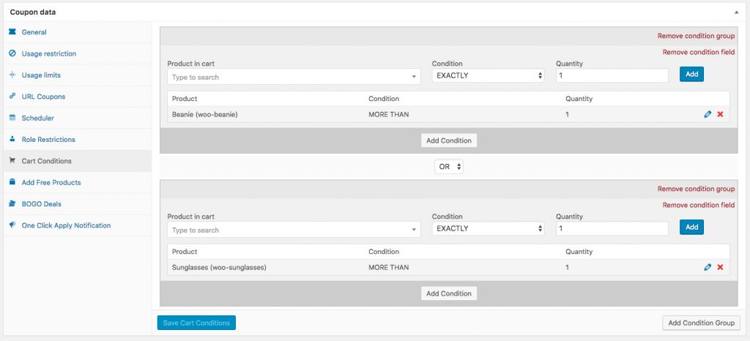
Task: Open the BOGO Deals tab
Action: 42,203
